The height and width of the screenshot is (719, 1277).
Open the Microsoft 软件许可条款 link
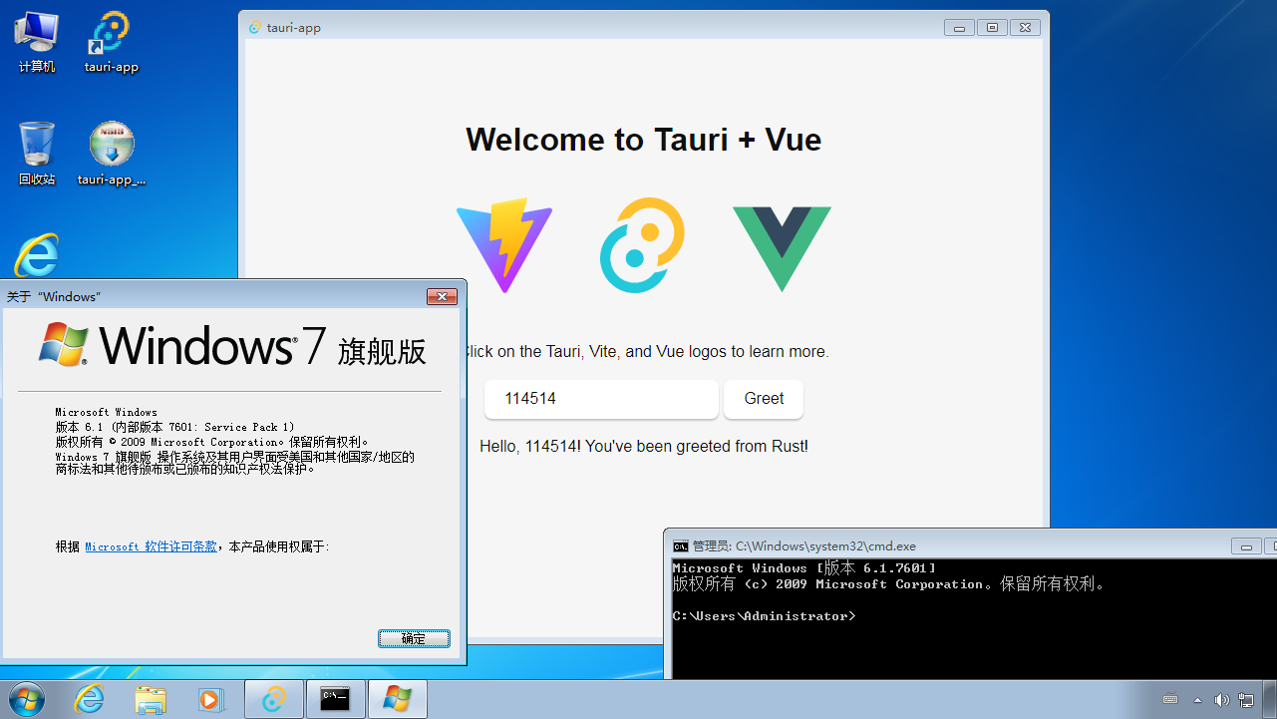[x=151, y=546]
